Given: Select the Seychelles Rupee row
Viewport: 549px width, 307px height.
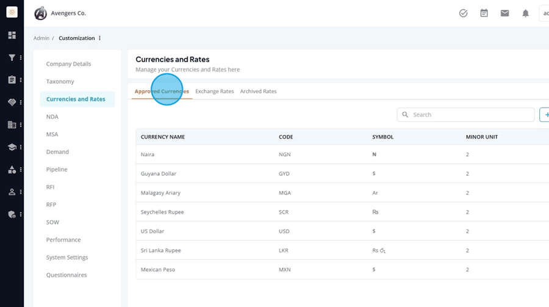Looking at the screenshot, I should pyautogui.click(x=342, y=212).
